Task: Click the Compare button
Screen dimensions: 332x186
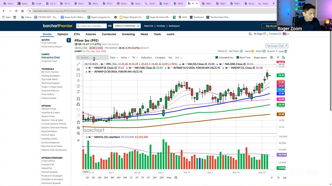Action: pyautogui.click(x=160, y=58)
